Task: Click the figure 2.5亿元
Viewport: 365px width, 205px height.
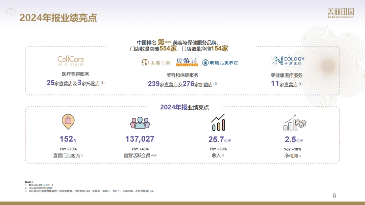Action: [x=294, y=140]
